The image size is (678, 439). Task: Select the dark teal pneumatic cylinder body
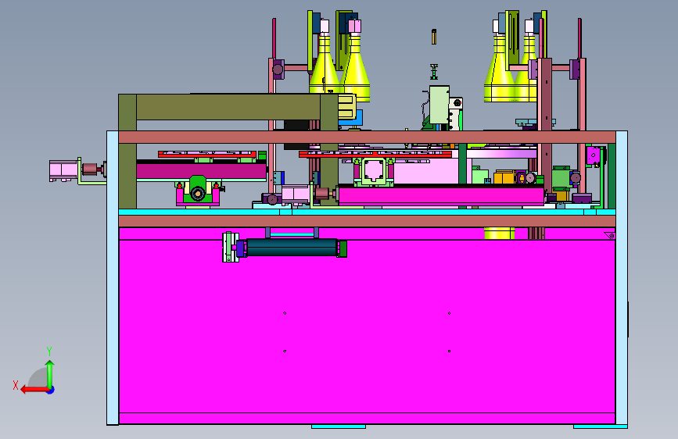coord(292,248)
